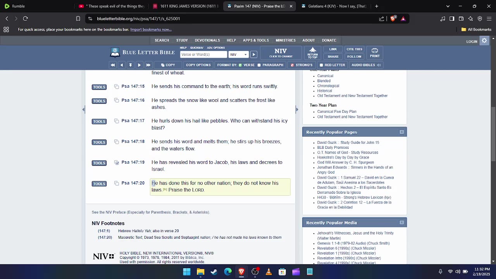
Task: Jump forward with the double-right arrow icon
Action: click(x=148, y=65)
